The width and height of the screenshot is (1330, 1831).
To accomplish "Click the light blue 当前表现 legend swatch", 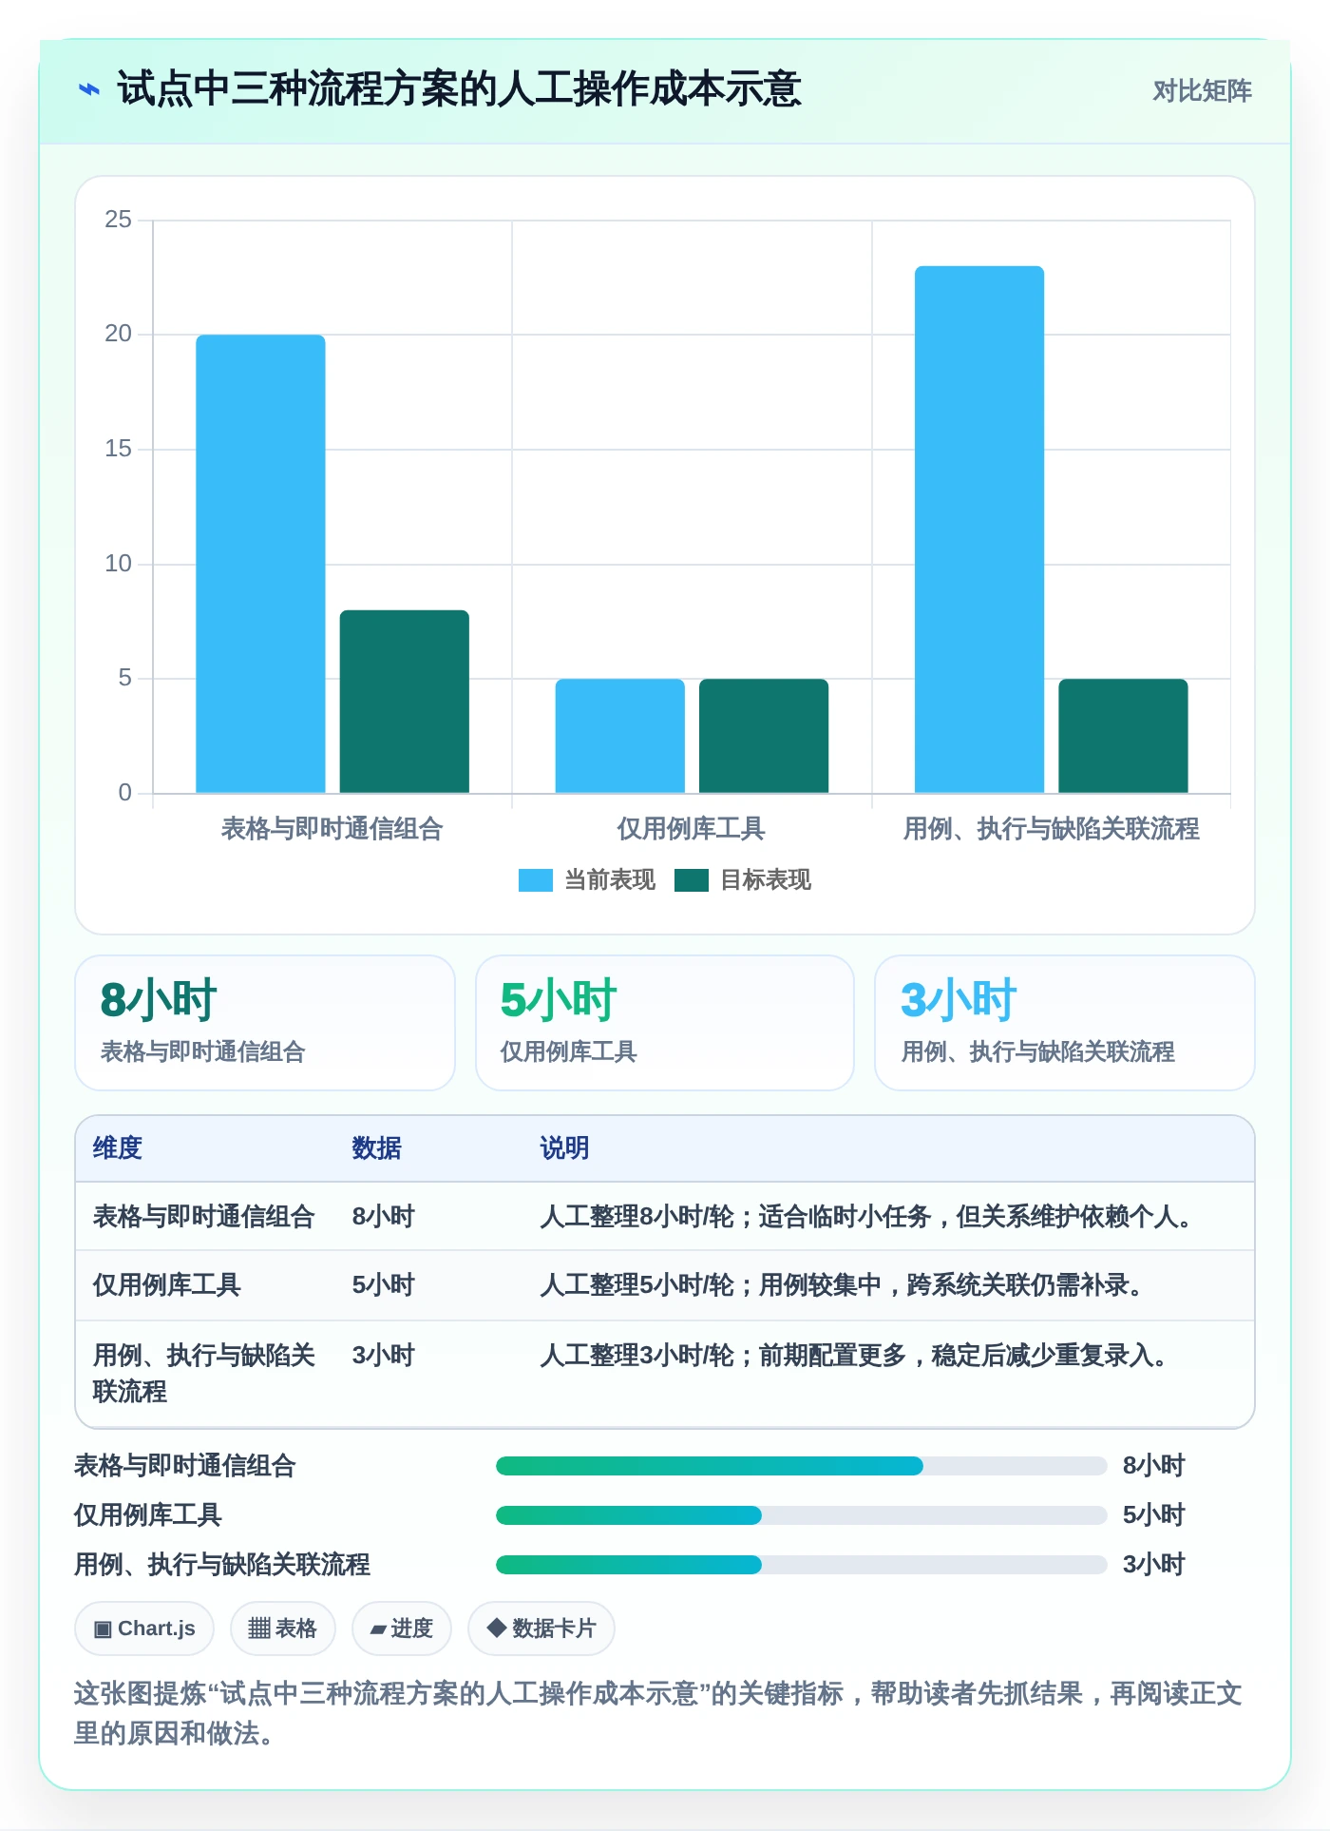I will [x=536, y=880].
